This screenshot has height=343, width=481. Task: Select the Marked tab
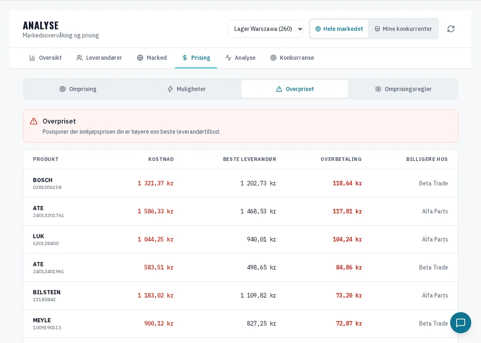(x=152, y=58)
